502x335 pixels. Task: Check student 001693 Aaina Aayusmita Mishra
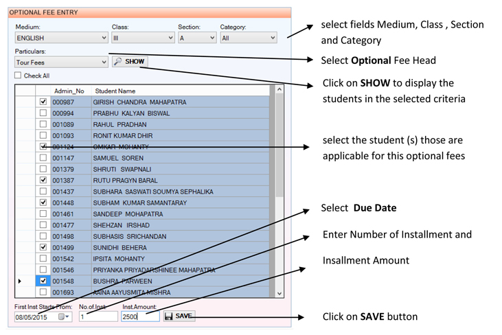coord(43,292)
